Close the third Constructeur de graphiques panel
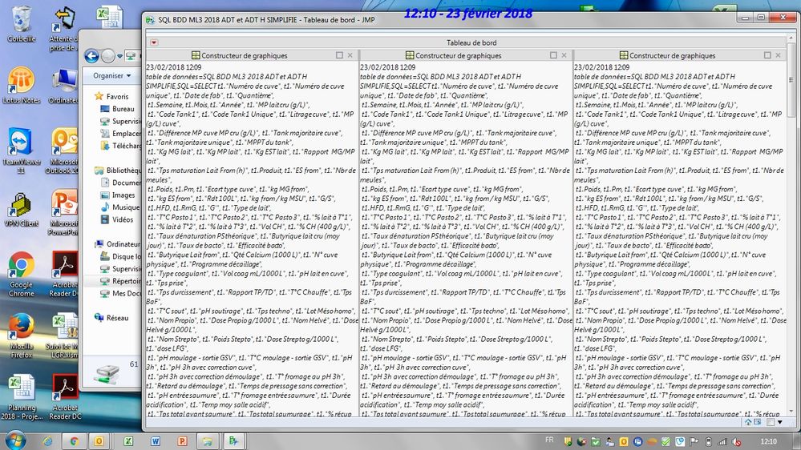Image resolution: width=801 pixels, height=450 pixels. [x=778, y=55]
